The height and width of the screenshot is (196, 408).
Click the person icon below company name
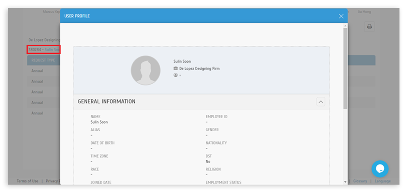[176, 75]
